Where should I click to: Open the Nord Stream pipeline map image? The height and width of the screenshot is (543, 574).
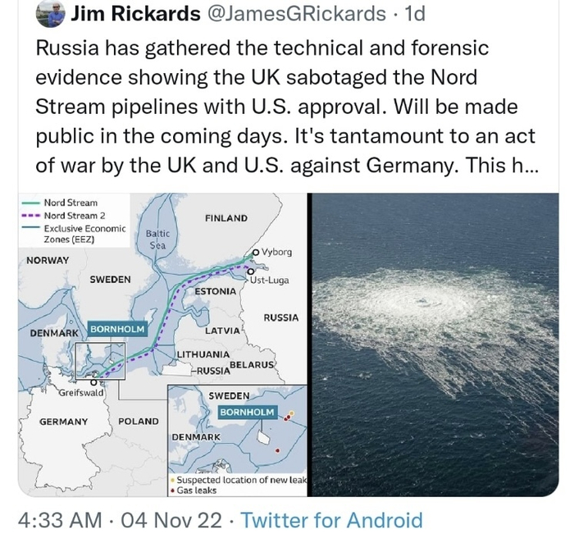tap(162, 345)
